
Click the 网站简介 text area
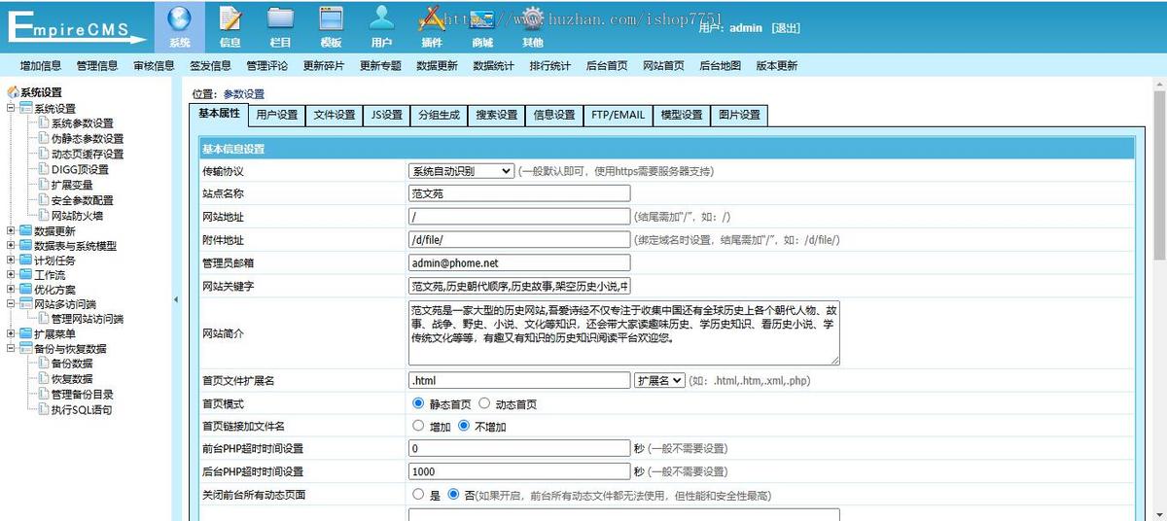(623, 332)
